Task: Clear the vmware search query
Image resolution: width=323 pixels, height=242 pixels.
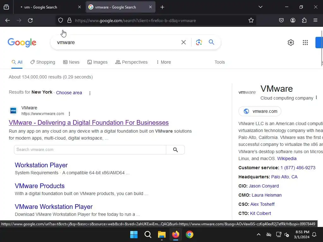Action: tap(184, 43)
